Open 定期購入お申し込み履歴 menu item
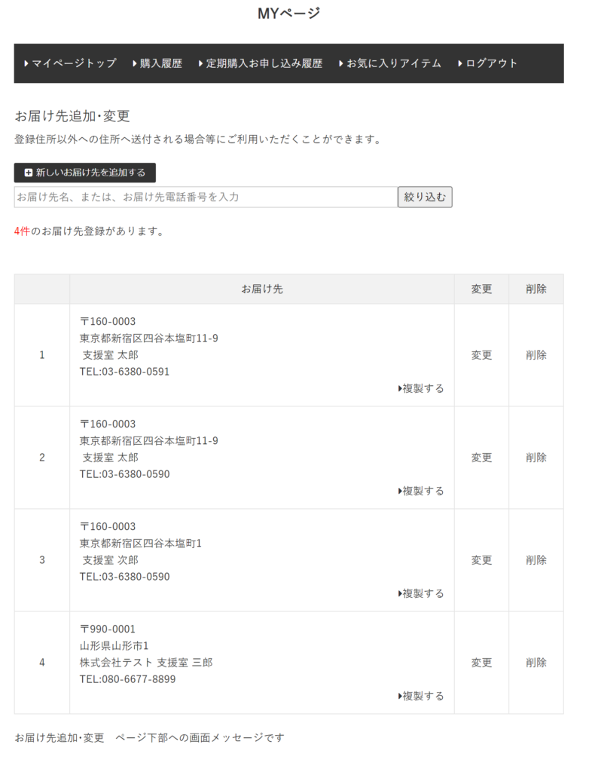 (x=261, y=63)
